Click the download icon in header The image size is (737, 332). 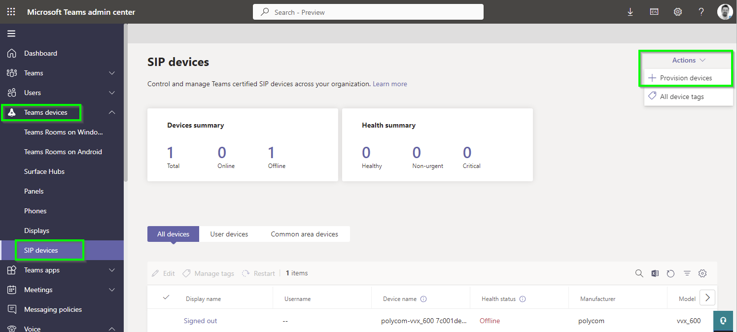[x=630, y=12]
